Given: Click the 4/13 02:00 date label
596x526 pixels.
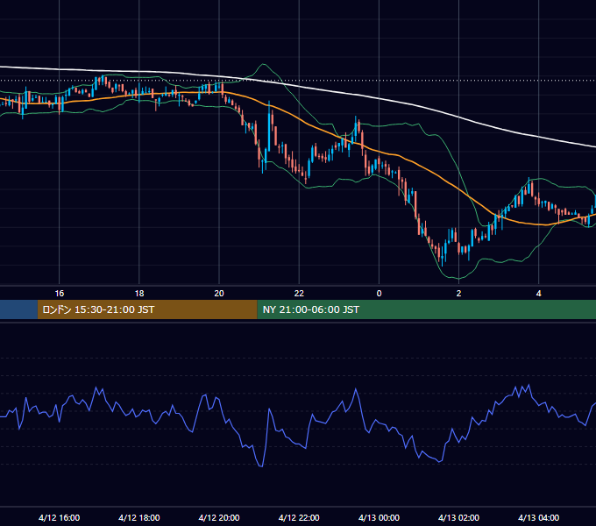Looking at the screenshot, I should coord(458,517).
